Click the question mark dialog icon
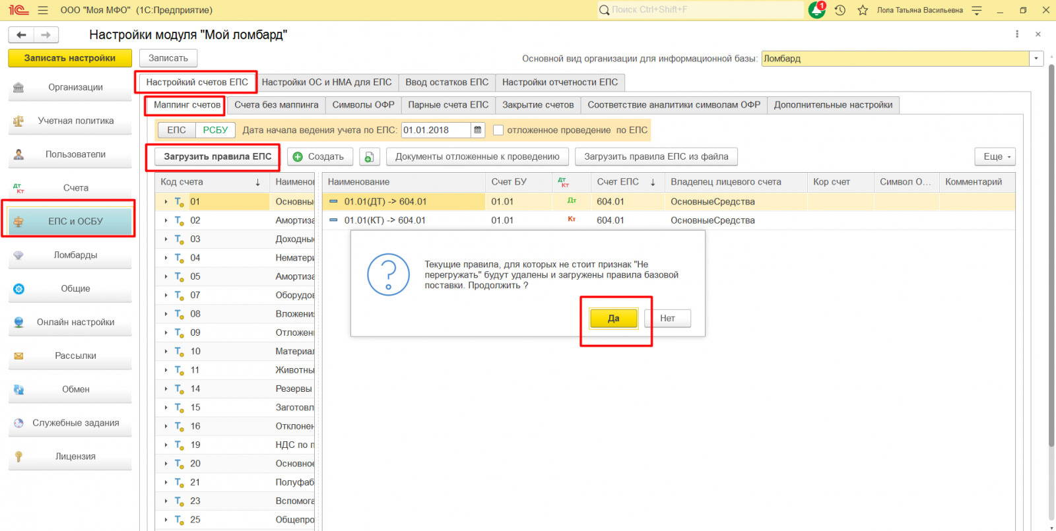This screenshot has width=1056, height=531. (x=388, y=274)
